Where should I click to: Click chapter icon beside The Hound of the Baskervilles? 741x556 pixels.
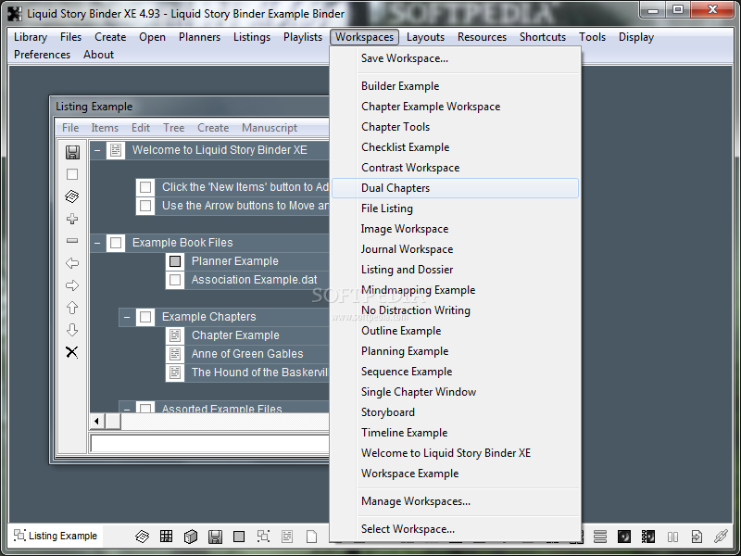pos(175,373)
